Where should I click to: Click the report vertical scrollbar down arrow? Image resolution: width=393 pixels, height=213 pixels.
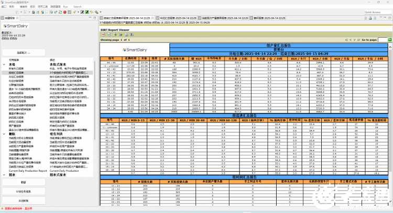point(390,201)
